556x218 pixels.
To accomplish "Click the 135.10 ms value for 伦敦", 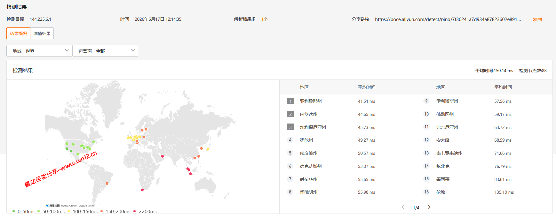I will 504,192.
